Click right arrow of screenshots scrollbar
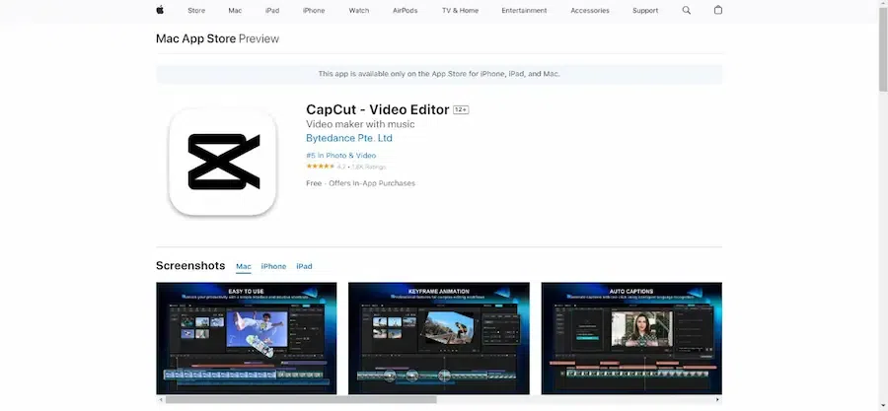This screenshot has height=411, width=888. click(717, 400)
